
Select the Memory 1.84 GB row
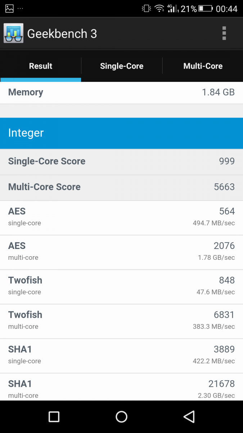[121, 92]
